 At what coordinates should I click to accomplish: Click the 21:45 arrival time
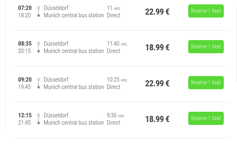[24, 123]
